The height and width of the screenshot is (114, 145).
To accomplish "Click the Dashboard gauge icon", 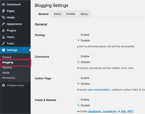I will pos(3,4).
